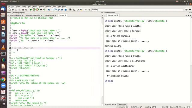
Task: Show Applications grid in dock
Action: tap(3, 105)
